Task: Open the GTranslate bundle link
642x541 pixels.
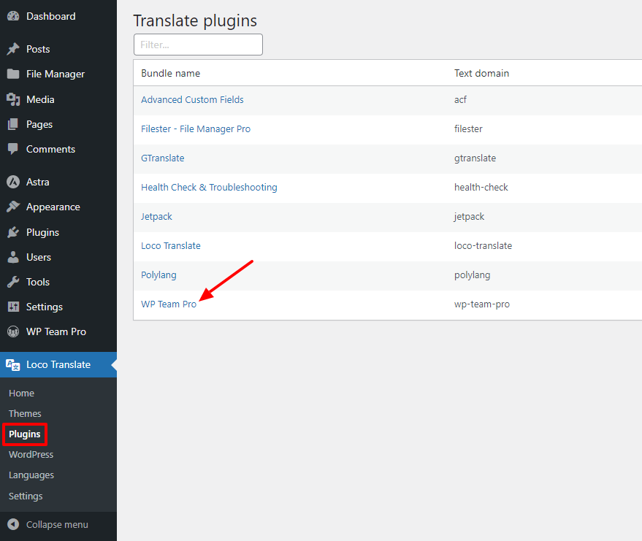Action: (x=163, y=158)
